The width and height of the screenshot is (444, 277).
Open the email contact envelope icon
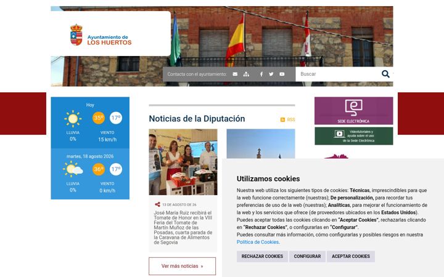click(235, 74)
